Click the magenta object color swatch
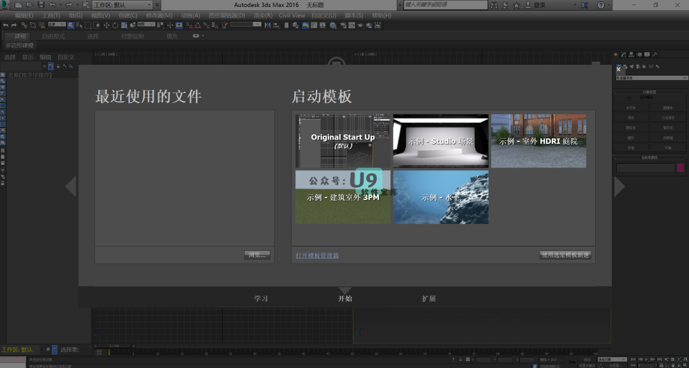 click(x=680, y=168)
